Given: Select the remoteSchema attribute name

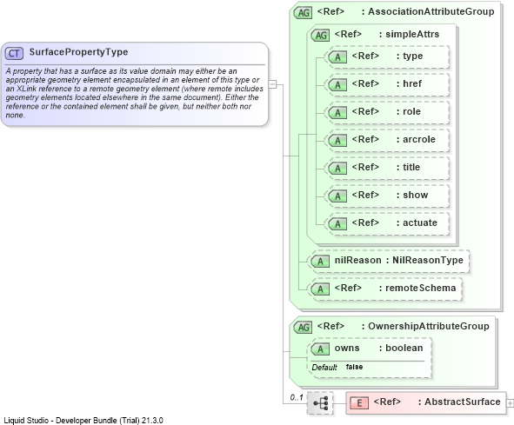Looking at the screenshot, I should tap(421, 288).
